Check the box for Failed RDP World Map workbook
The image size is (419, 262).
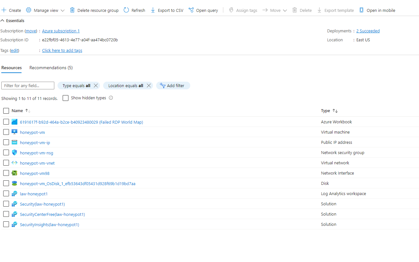click(6, 122)
